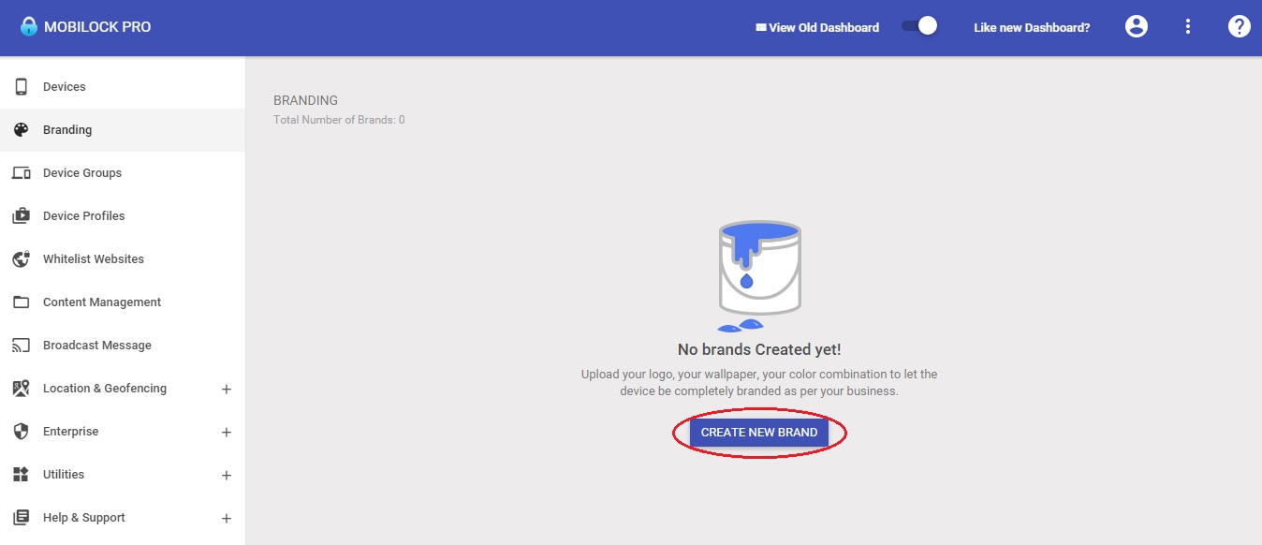This screenshot has height=545, width=1262.
Task: Click the Content Management folder icon
Action: 21,302
